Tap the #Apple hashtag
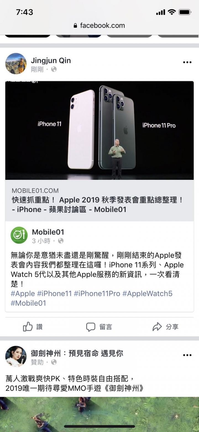This screenshot has width=199, height=432. tap(23, 293)
